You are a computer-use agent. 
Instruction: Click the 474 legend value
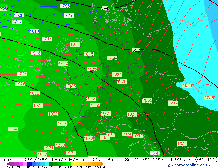point(10,167)
